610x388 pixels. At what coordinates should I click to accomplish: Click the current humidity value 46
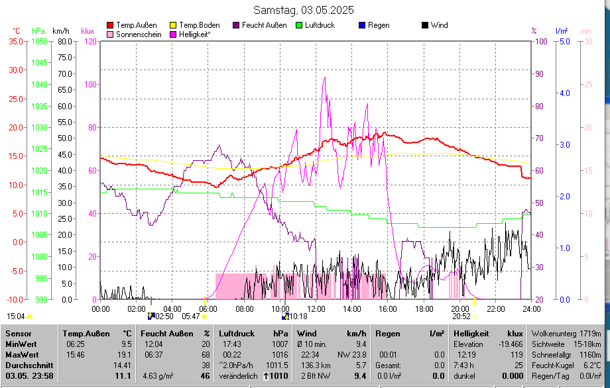click(205, 376)
